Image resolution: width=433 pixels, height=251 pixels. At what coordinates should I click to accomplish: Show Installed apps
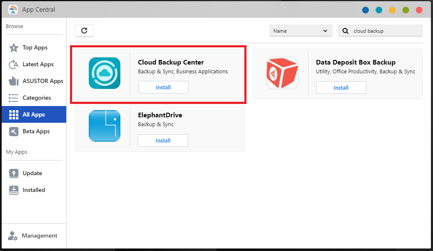(34, 190)
